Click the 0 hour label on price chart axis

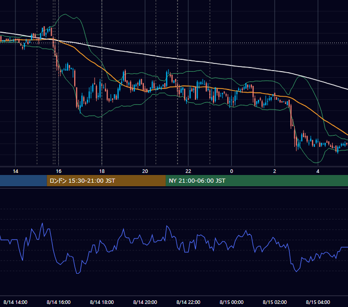click(231, 171)
